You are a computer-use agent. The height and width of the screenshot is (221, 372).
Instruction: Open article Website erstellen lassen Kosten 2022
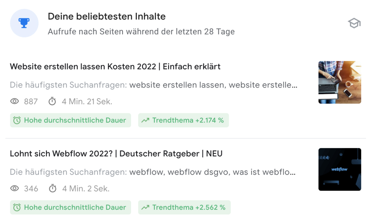(x=115, y=67)
